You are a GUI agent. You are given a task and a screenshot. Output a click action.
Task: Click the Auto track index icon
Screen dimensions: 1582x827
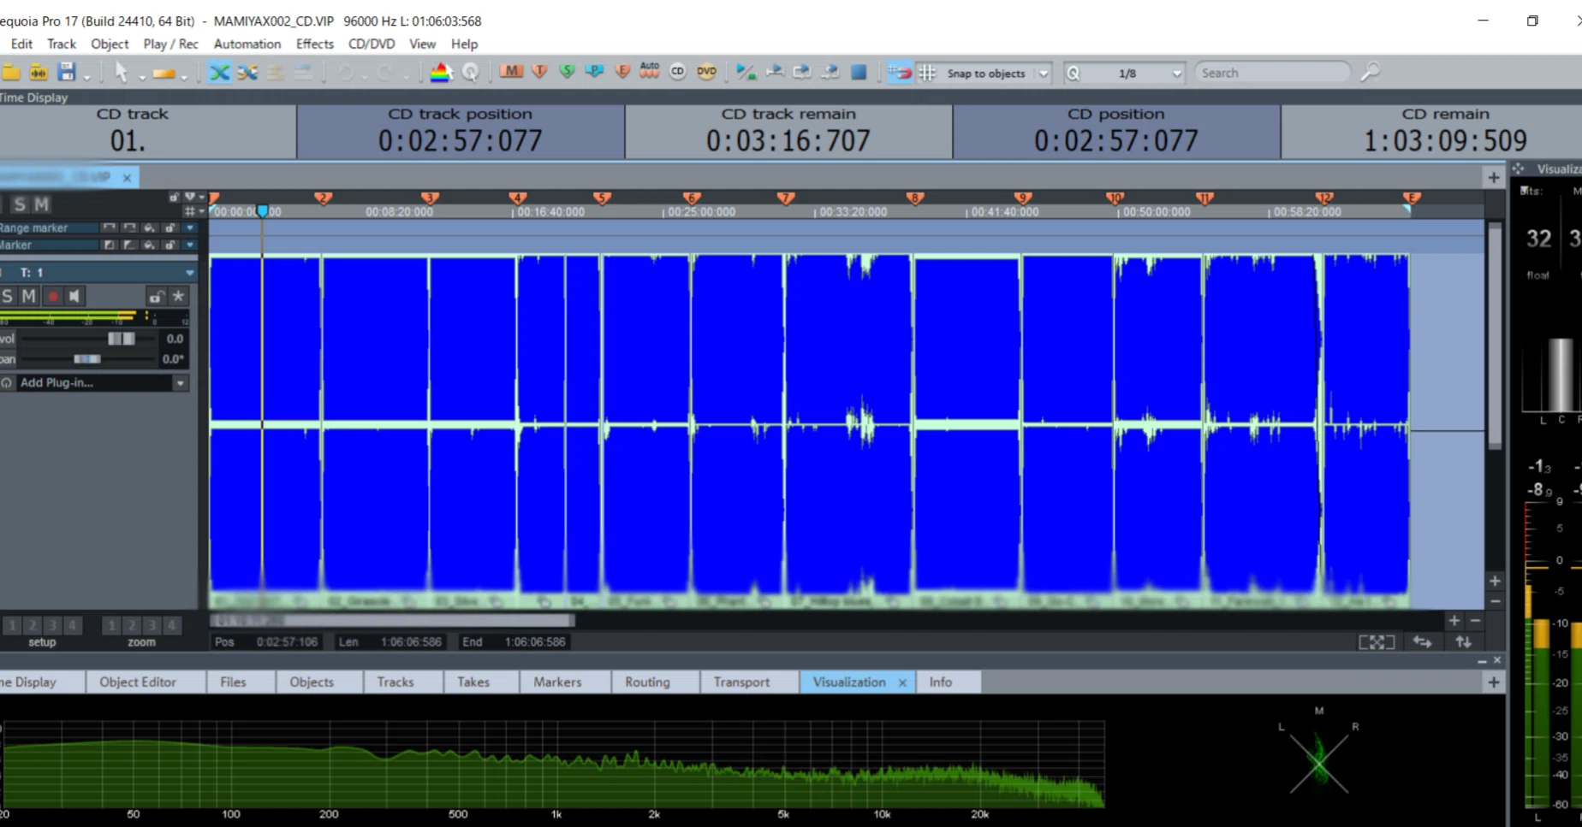point(650,71)
